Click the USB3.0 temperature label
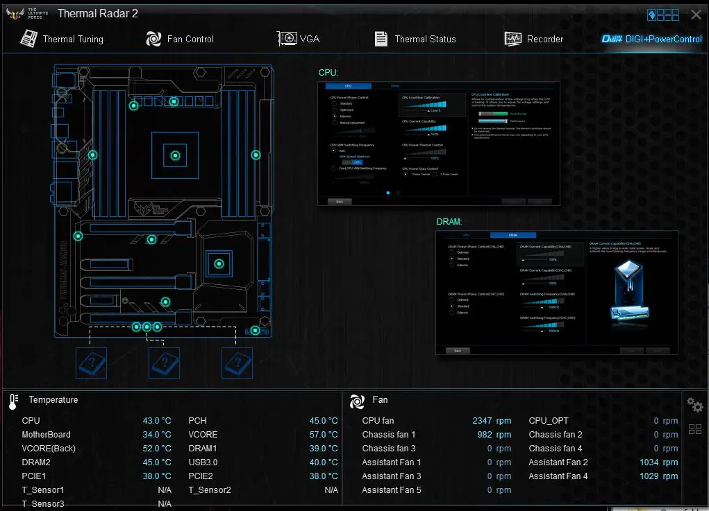709x511 pixels. [203, 462]
